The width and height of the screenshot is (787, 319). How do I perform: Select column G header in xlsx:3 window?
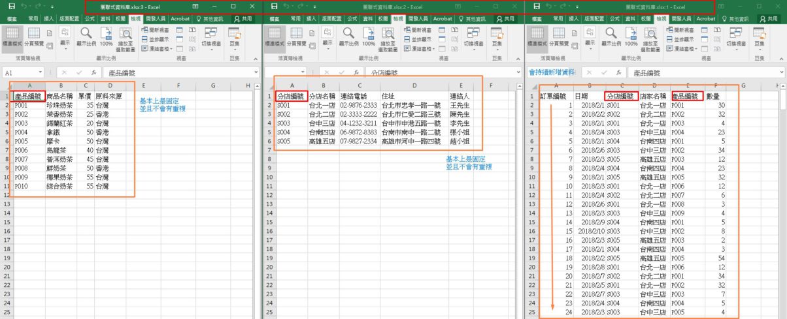pyautogui.click(x=214, y=85)
